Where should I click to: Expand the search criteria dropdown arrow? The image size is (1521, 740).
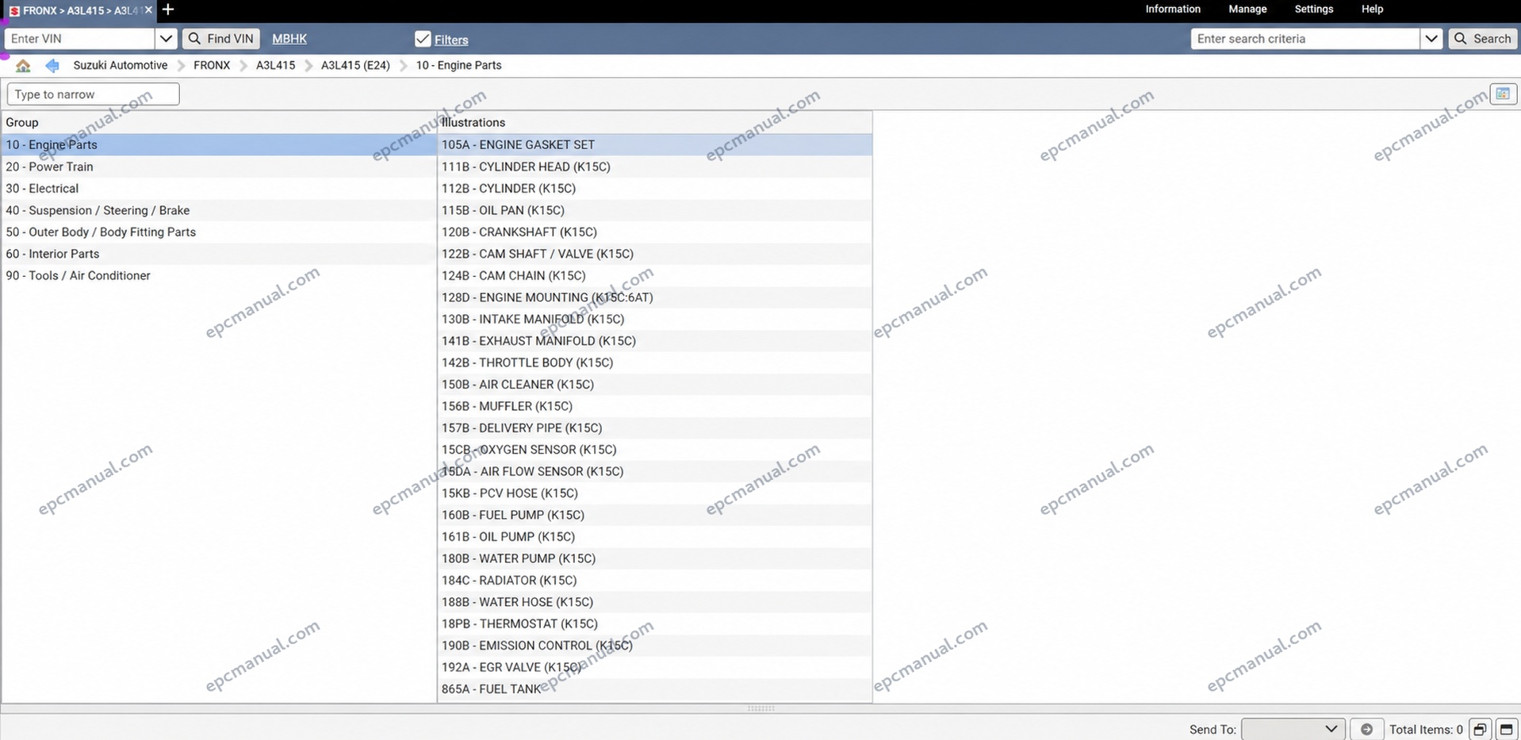pos(1431,39)
